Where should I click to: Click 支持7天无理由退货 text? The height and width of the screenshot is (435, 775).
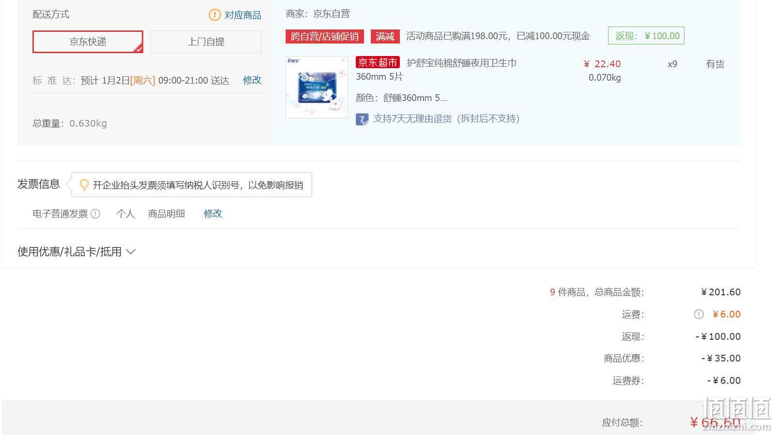click(446, 118)
